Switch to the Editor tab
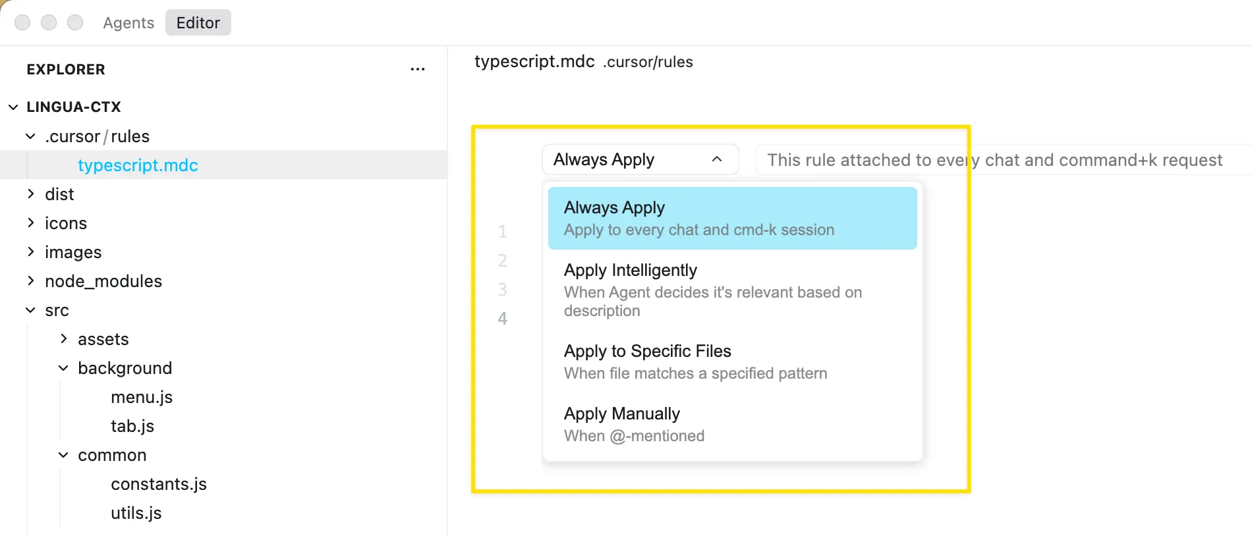1252x536 pixels. 198,23
